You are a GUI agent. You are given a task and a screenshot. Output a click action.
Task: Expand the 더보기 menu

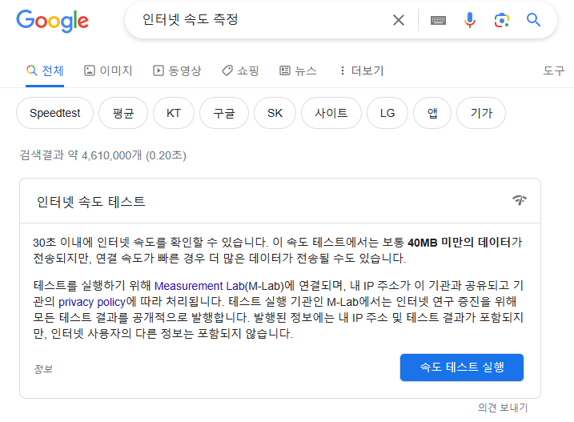pyautogui.click(x=362, y=70)
